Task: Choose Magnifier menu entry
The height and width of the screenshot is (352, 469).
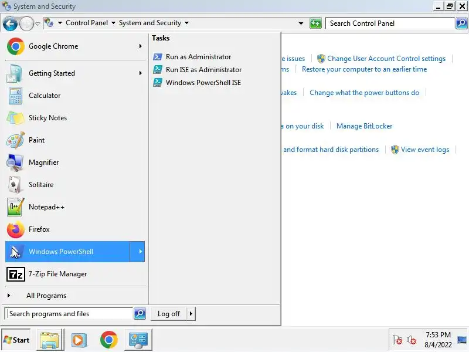Action: coord(75,163)
